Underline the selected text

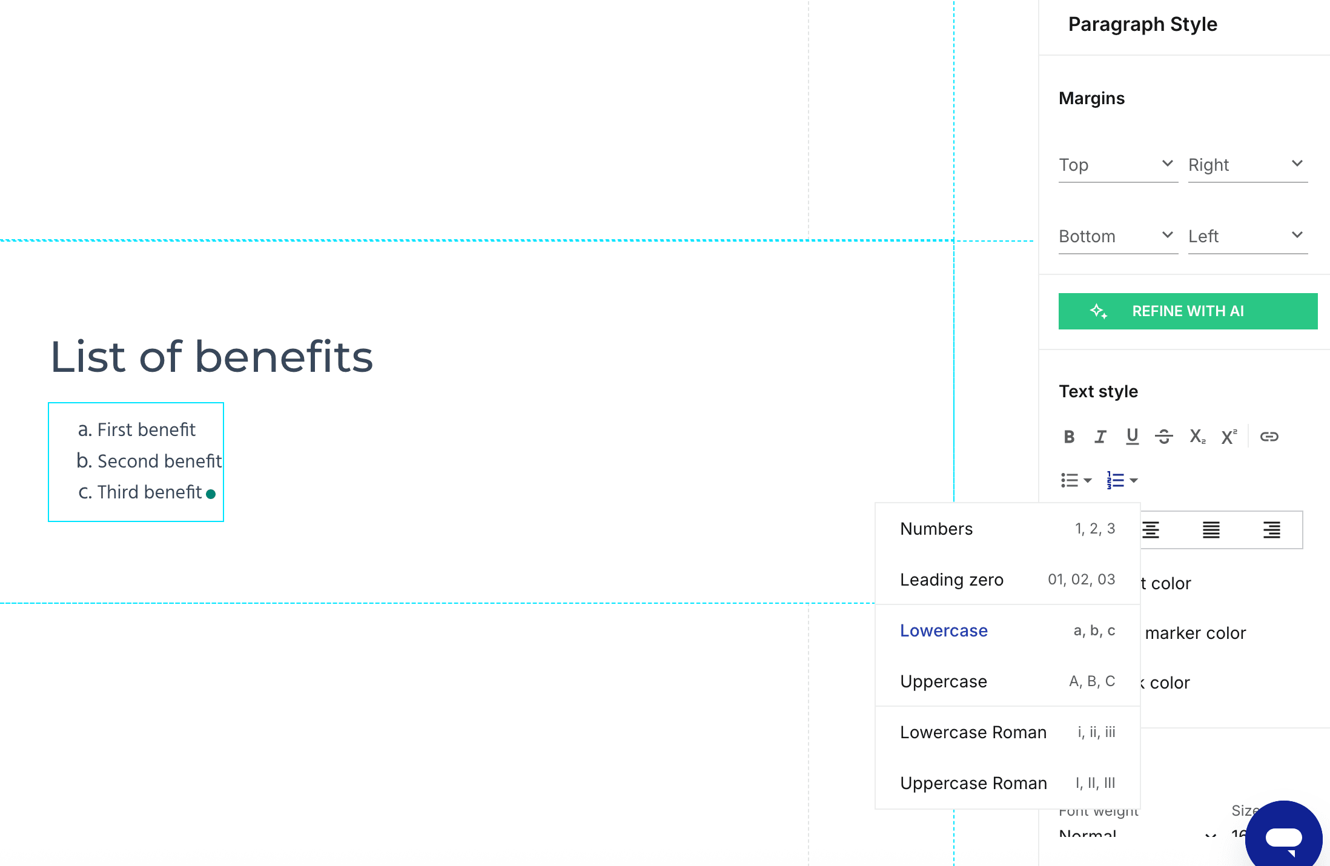(x=1132, y=437)
